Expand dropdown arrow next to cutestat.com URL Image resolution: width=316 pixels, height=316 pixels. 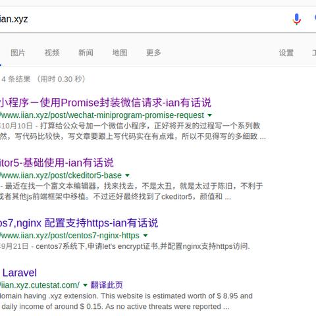pos(85,285)
